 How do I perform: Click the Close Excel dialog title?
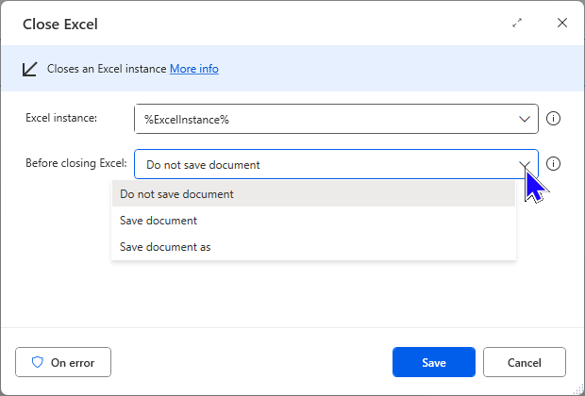coord(60,25)
